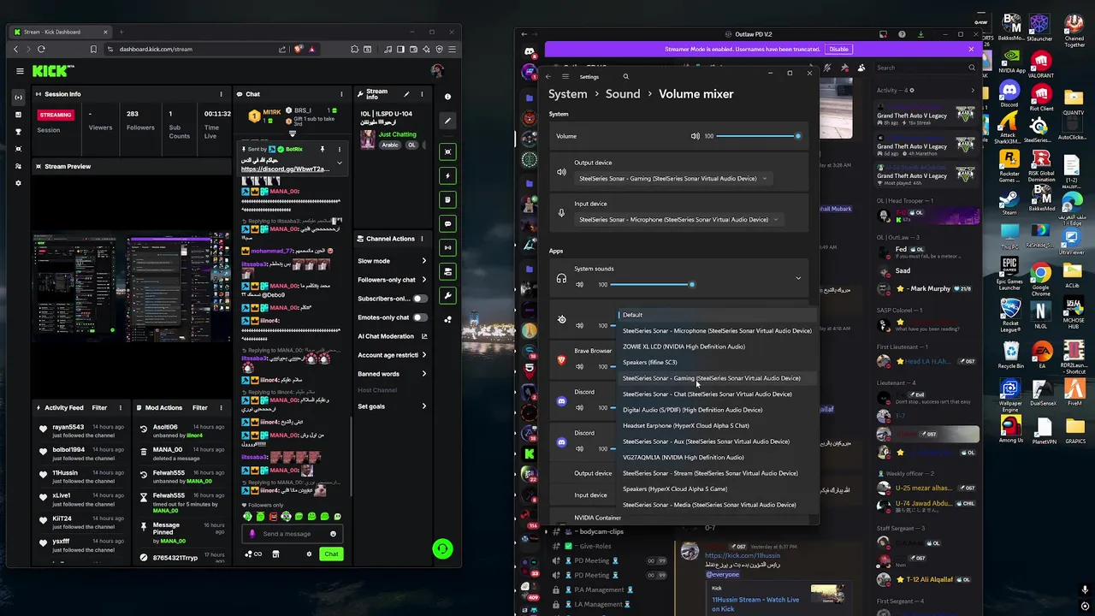The width and height of the screenshot is (1095, 616).
Task: Select ZOWIE XL LCD output device
Action: [x=717, y=346]
